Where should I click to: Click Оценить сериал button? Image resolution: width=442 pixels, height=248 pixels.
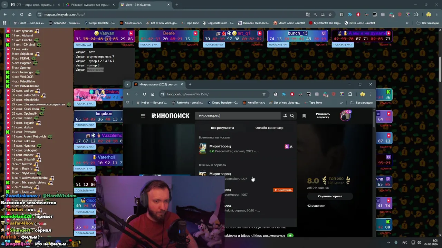(330, 196)
